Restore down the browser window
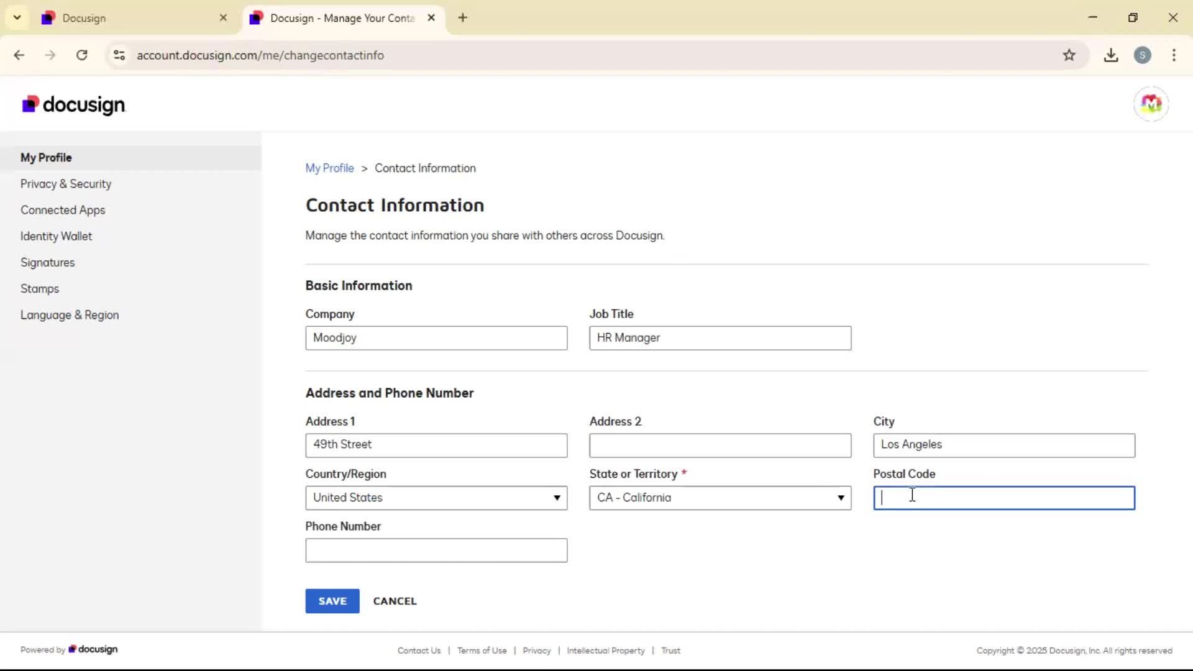 (x=1133, y=17)
